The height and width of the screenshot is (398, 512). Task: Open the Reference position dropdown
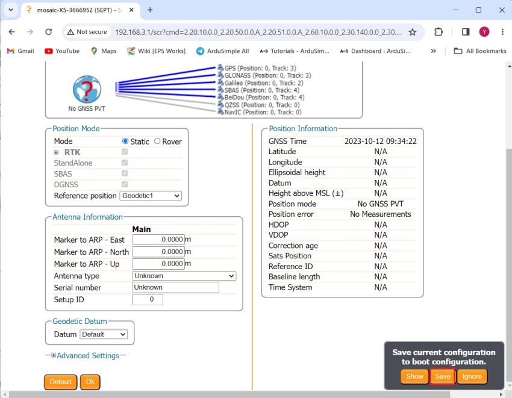tap(151, 196)
